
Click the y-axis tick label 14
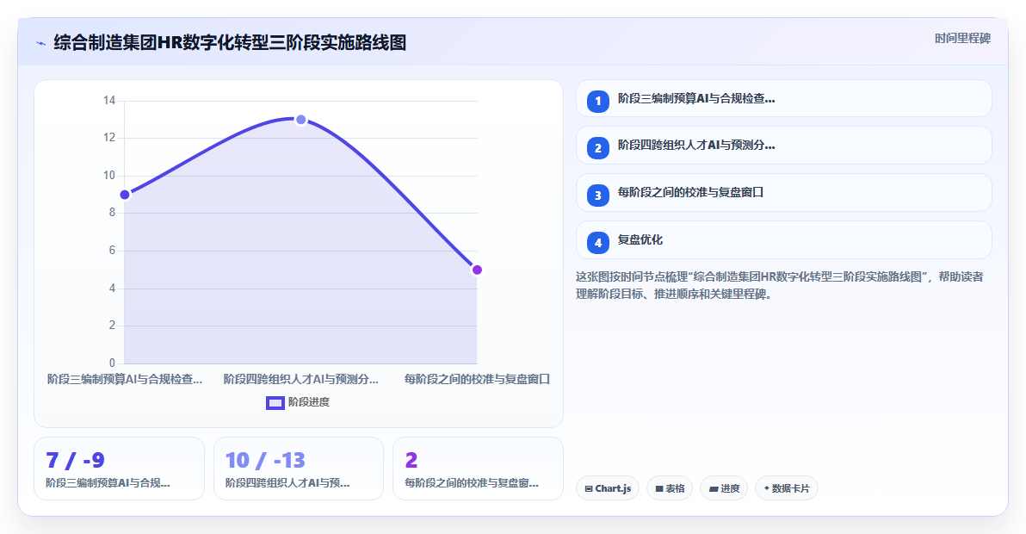coord(108,100)
